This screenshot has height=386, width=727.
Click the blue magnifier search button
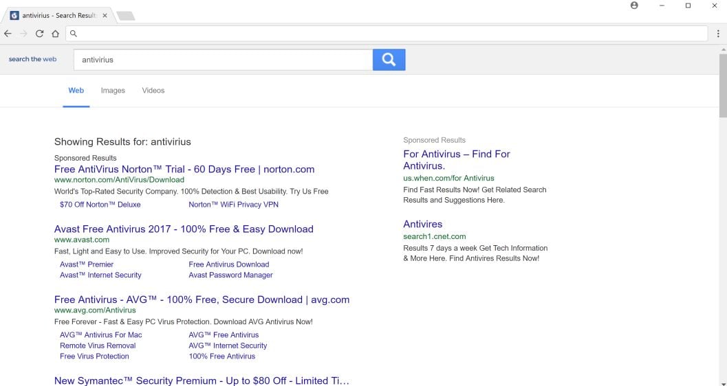point(389,60)
